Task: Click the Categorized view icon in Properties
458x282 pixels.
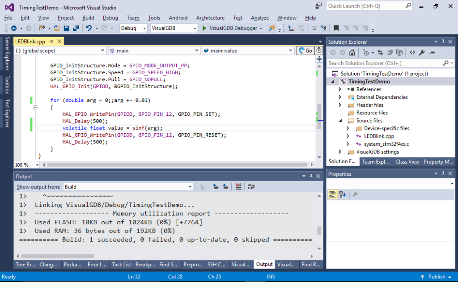Action: pyautogui.click(x=332, y=194)
